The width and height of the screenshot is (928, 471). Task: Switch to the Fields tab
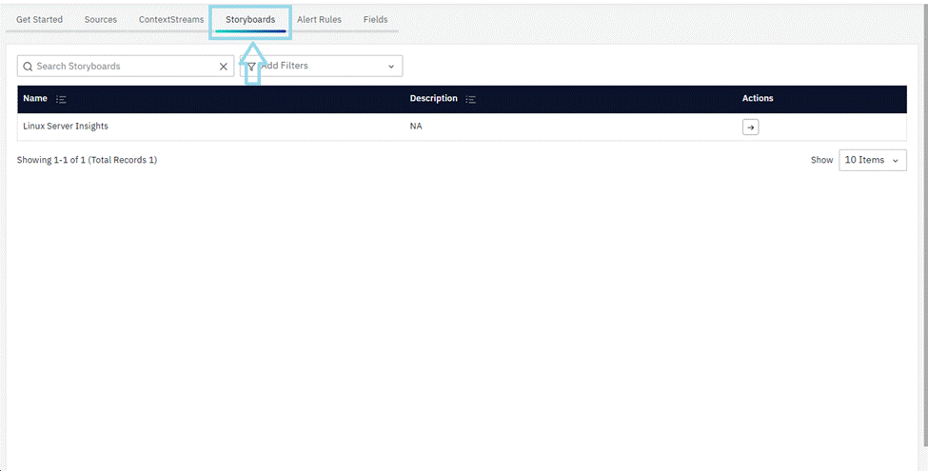point(375,19)
